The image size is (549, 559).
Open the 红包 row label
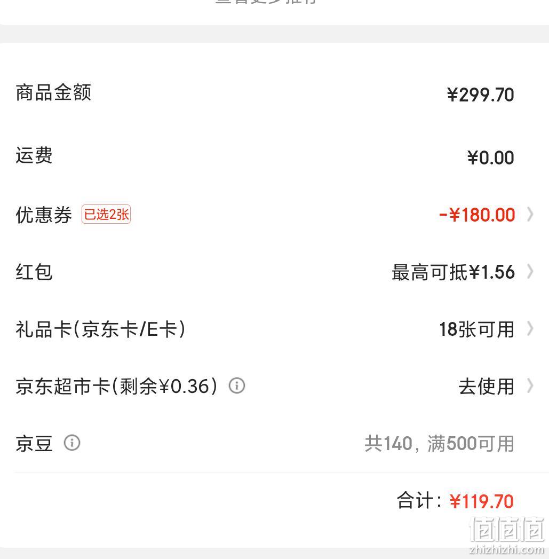pos(34,272)
